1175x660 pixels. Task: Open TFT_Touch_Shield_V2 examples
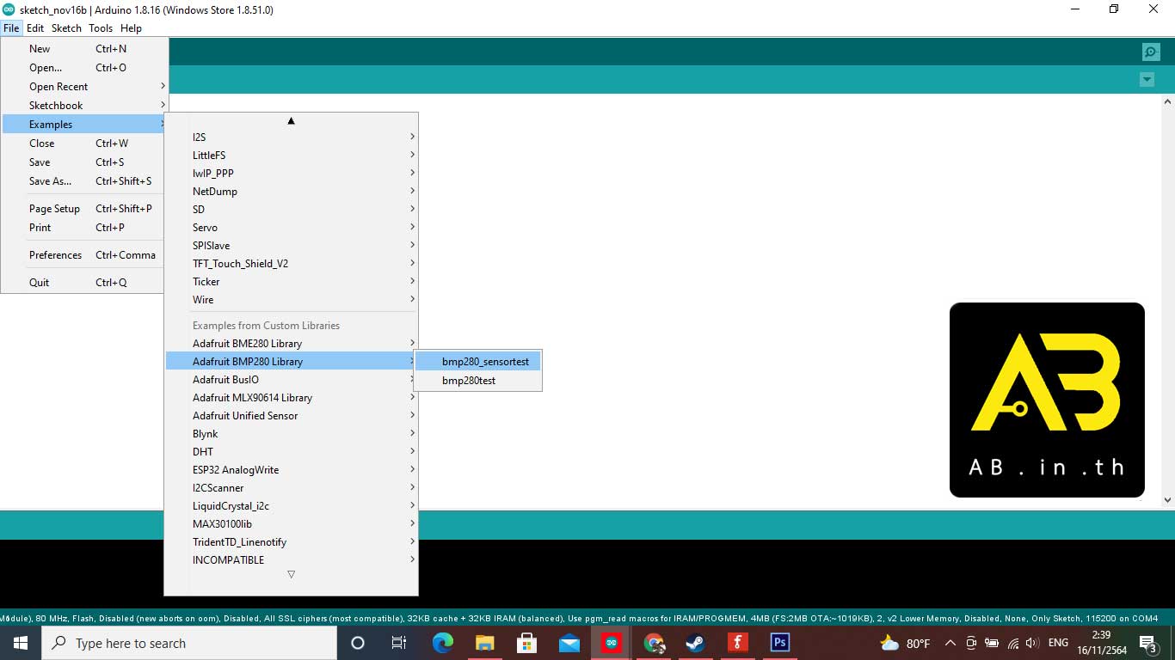point(291,264)
